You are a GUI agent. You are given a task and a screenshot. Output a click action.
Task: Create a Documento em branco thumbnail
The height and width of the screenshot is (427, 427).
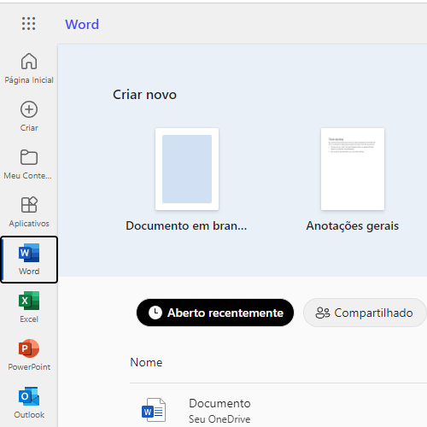click(x=187, y=169)
